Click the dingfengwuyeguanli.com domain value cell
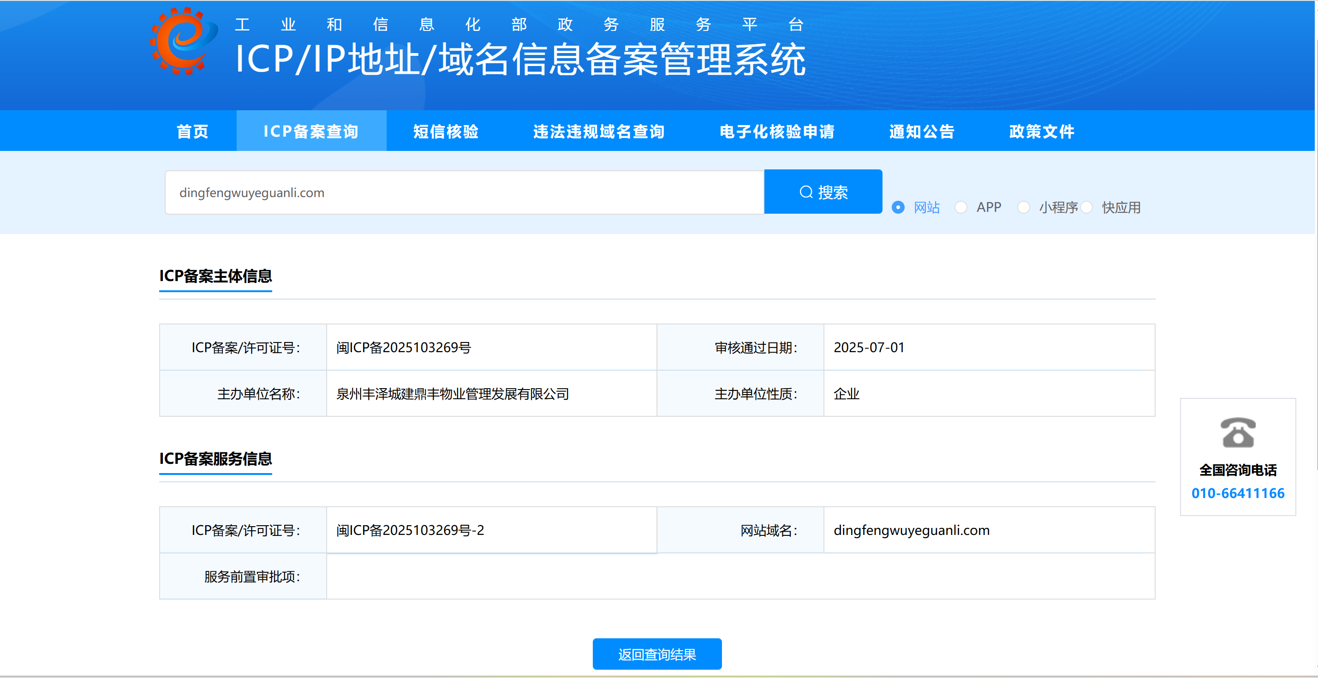The image size is (1318, 678). tap(911, 530)
